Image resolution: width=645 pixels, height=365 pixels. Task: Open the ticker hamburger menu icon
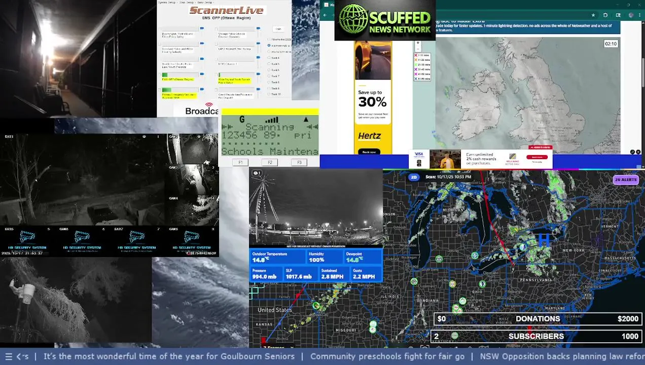pyautogui.click(x=9, y=356)
